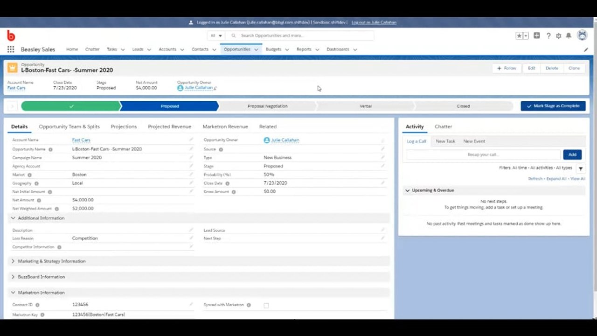The width and height of the screenshot is (597, 336).
Task: Edit the Campaign Name field with pencil
Action: pyautogui.click(x=191, y=158)
